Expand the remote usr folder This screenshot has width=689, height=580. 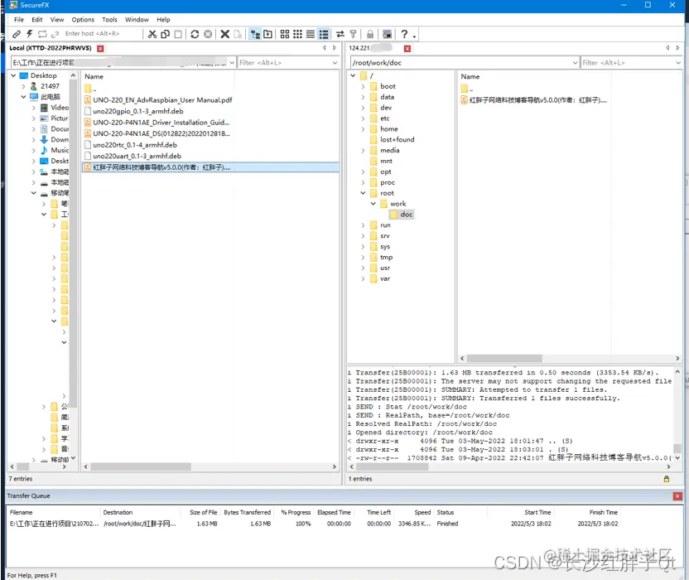coord(363,268)
